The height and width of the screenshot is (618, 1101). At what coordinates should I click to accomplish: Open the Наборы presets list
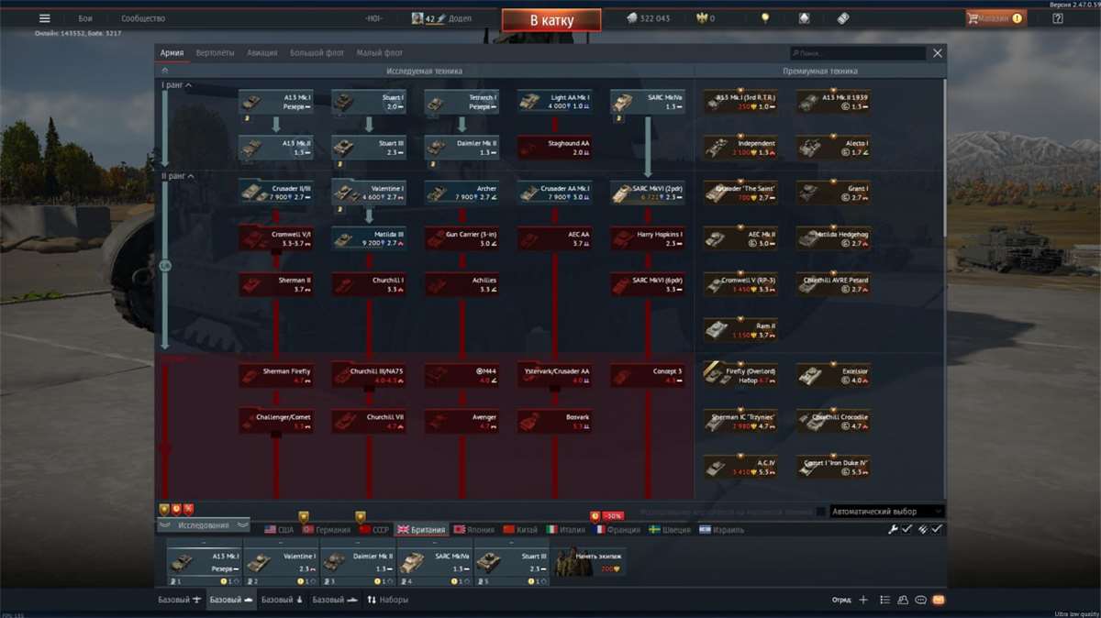[x=388, y=600]
